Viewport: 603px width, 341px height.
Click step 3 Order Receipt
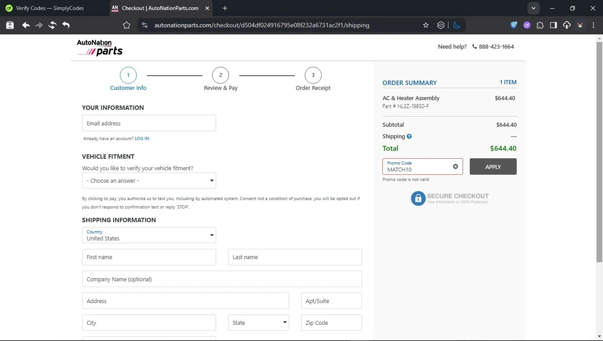click(313, 79)
